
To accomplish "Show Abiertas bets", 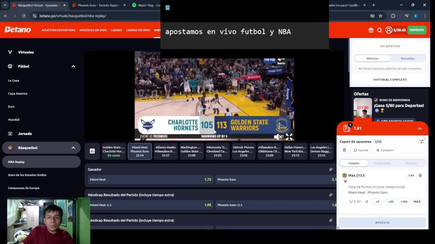I will (x=372, y=58).
